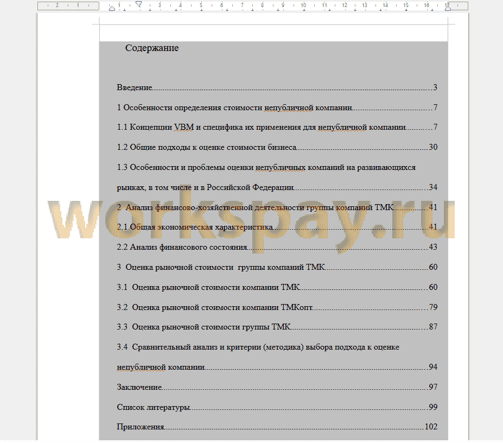Open entry '1.2 Общие подходы к оценке стоимости бизнеса'
Viewport: 503px width, 443px height.
click(277, 147)
